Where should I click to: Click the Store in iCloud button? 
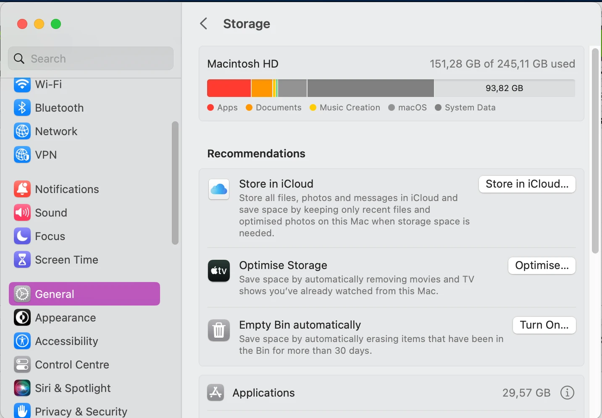click(526, 184)
